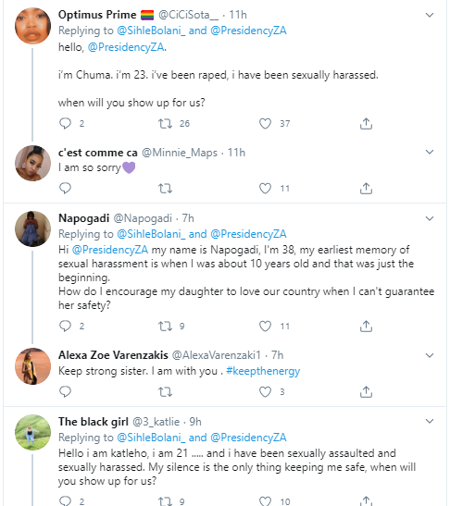Expand options chevron on Napogadi's tweet

(430, 218)
